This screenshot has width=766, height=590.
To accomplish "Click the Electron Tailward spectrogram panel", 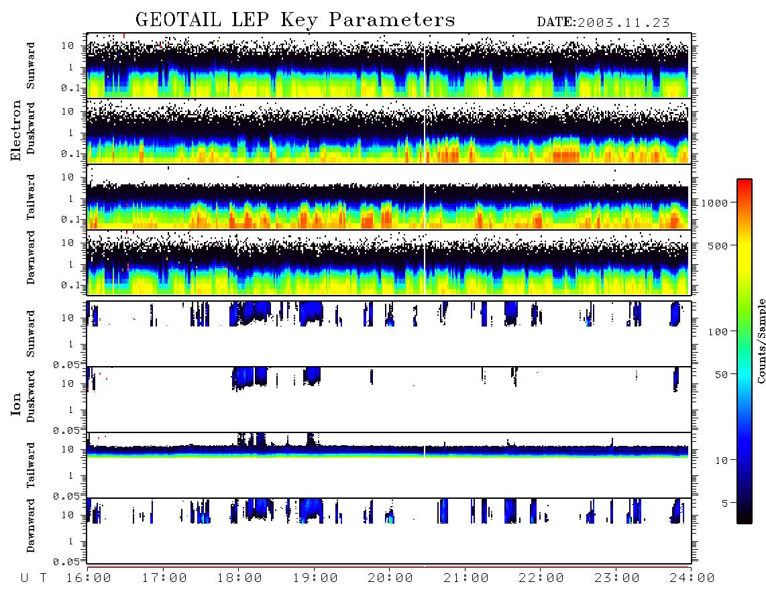I will [x=389, y=197].
